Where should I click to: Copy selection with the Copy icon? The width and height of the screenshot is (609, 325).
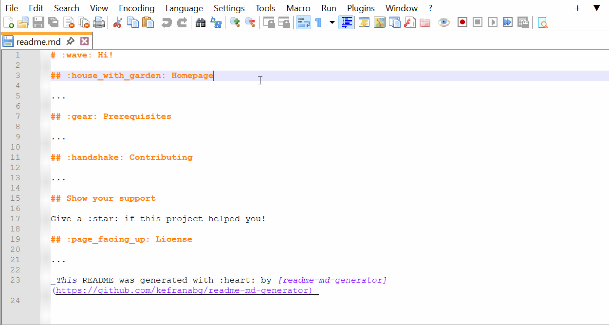[x=132, y=22]
